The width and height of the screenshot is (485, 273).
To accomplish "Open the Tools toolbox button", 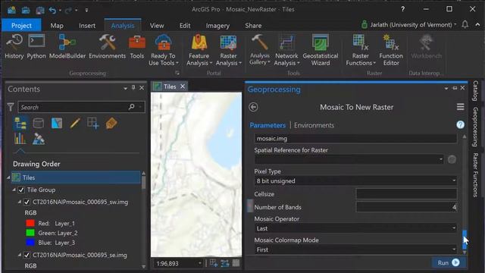I will point(137,46).
